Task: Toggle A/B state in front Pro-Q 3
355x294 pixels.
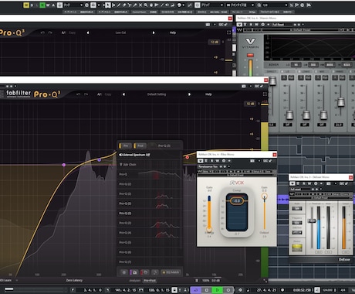Action: (100, 94)
